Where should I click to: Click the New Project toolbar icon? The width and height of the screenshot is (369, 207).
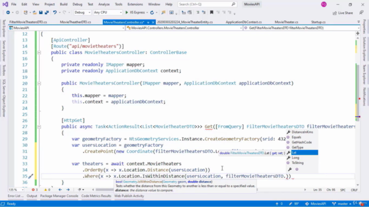pos(25,13)
